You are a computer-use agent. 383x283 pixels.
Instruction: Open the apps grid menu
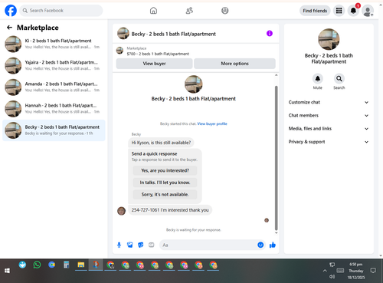[x=339, y=11]
